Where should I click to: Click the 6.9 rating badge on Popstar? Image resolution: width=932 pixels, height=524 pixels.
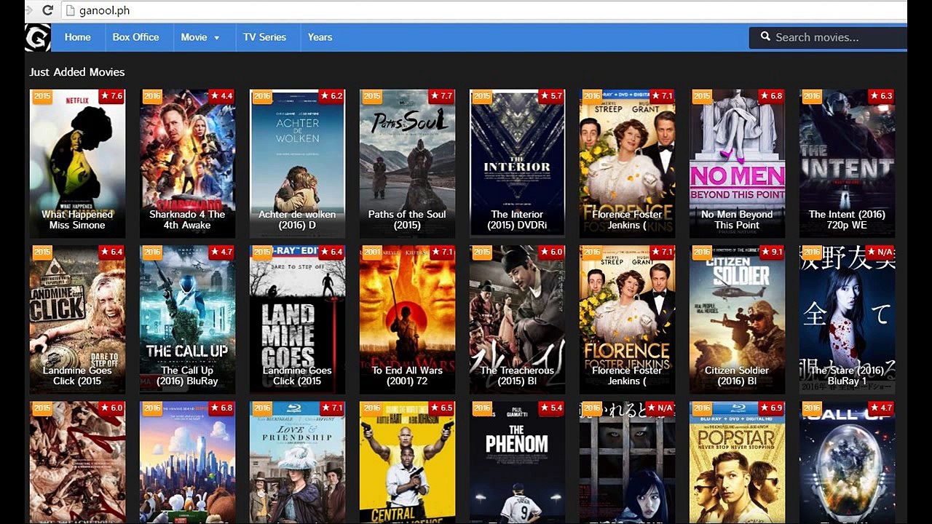pos(771,408)
